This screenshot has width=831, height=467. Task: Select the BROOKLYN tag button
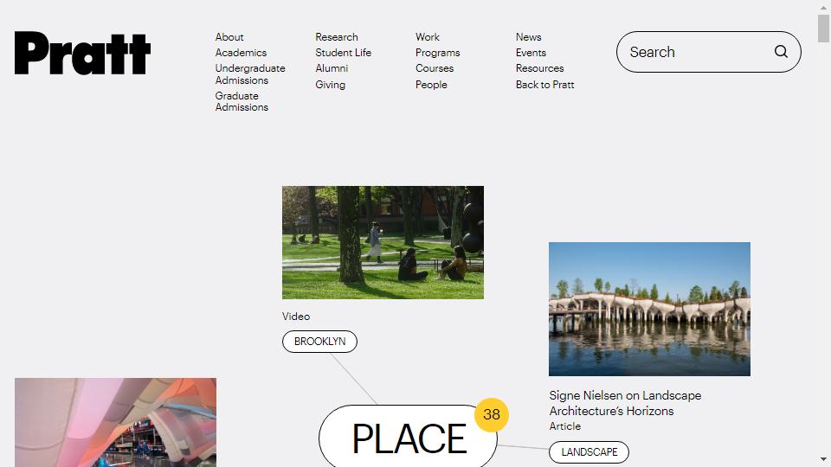point(319,342)
